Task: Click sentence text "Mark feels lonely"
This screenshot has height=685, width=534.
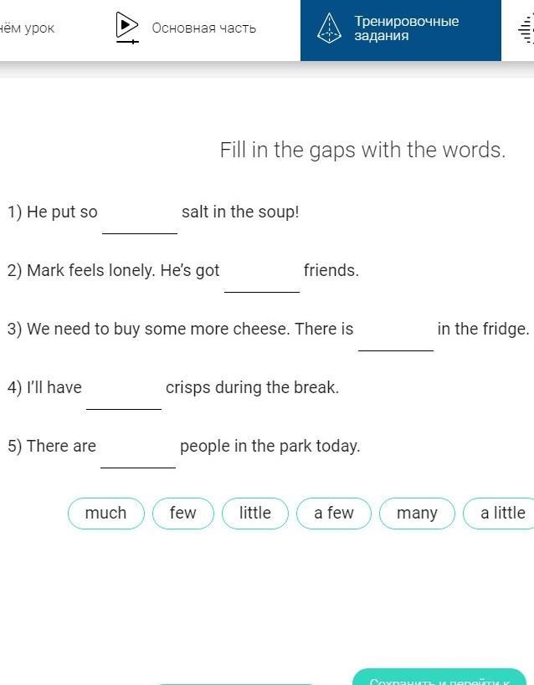Action: point(91,270)
